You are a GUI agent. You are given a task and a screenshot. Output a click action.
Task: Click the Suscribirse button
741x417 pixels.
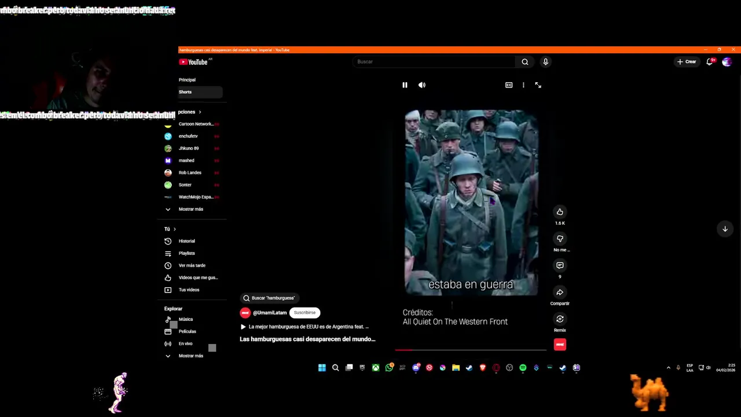point(305,313)
